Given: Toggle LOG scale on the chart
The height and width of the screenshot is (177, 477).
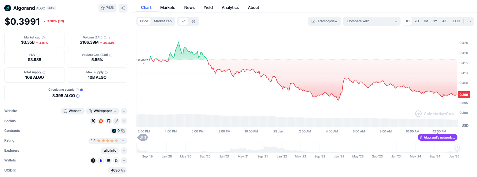Looking at the screenshot, I should tap(457, 21).
